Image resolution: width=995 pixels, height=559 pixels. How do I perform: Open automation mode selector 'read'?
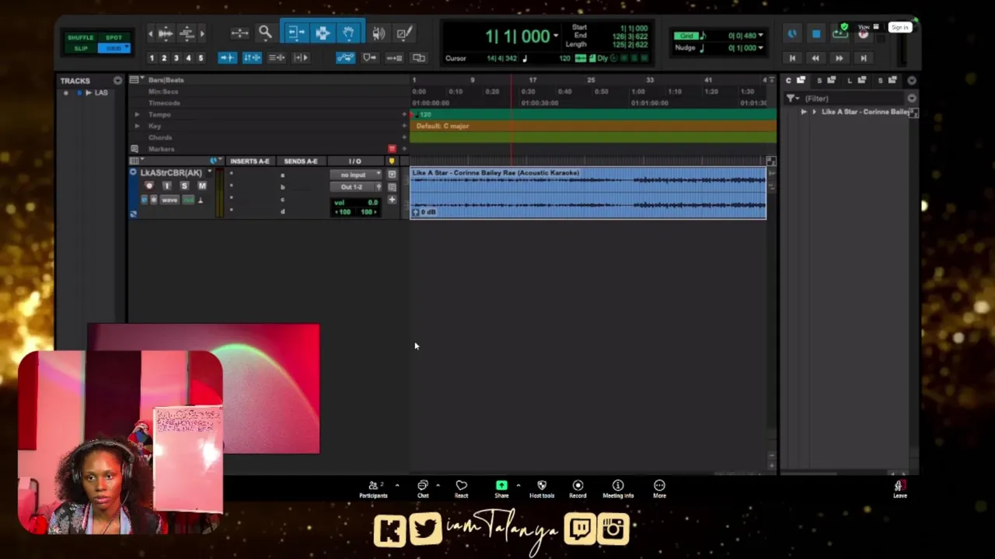click(187, 200)
